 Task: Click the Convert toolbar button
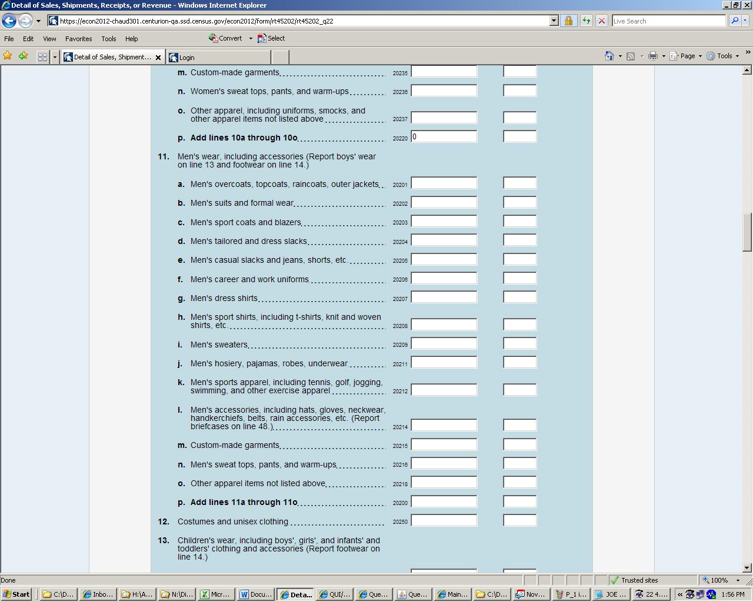(225, 38)
